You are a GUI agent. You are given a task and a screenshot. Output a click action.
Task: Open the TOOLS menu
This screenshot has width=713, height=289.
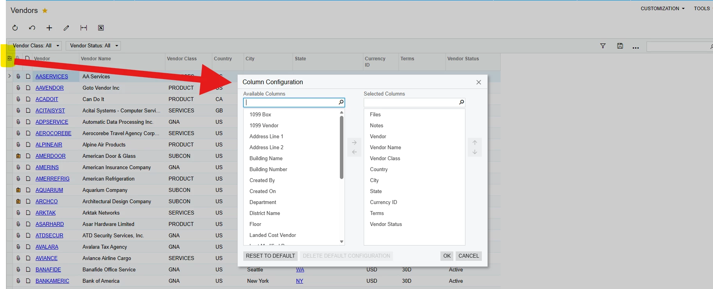[702, 9]
